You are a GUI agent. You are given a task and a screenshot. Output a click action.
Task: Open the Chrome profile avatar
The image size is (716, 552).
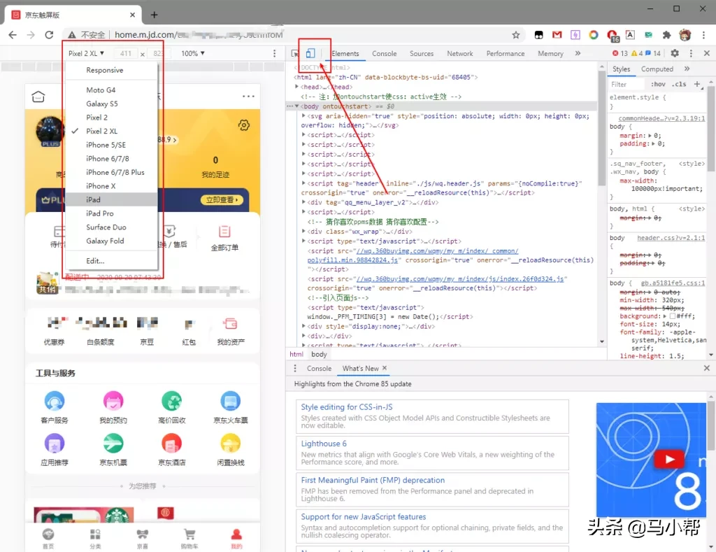(685, 35)
